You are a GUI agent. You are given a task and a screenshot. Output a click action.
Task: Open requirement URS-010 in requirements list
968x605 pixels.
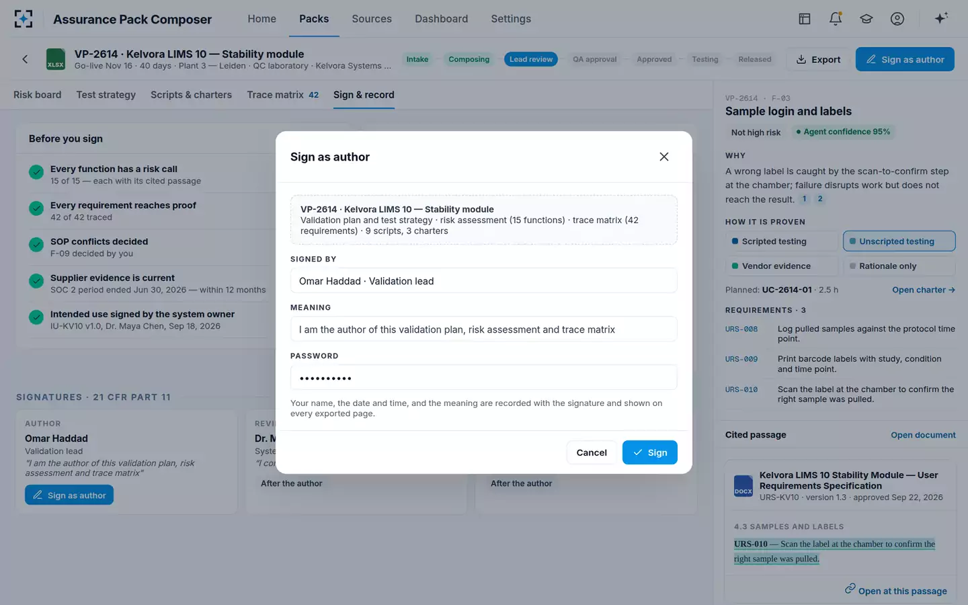coord(840,394)
